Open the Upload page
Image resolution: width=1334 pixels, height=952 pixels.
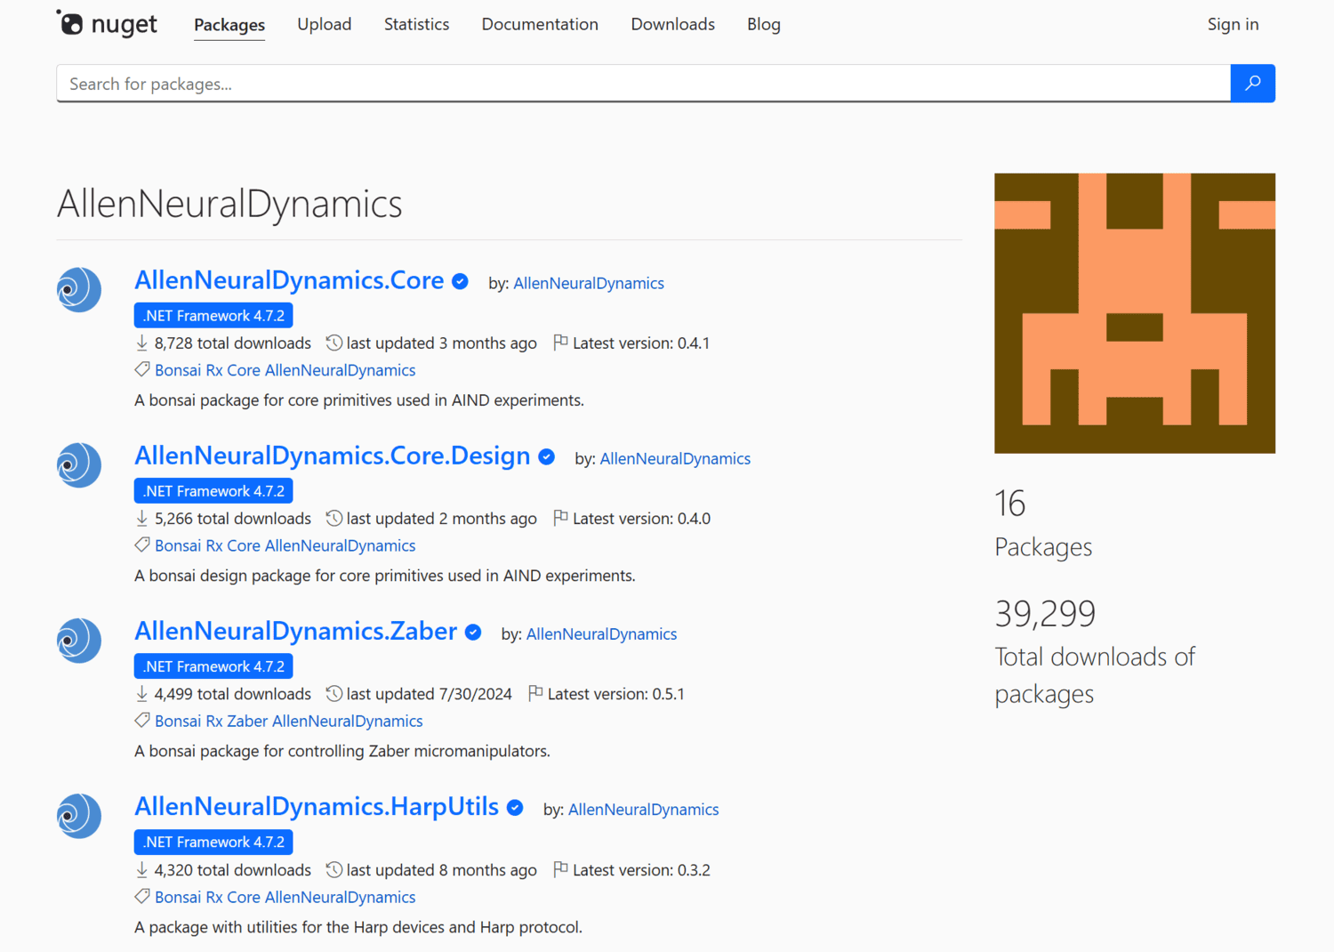tap(325, 24)
